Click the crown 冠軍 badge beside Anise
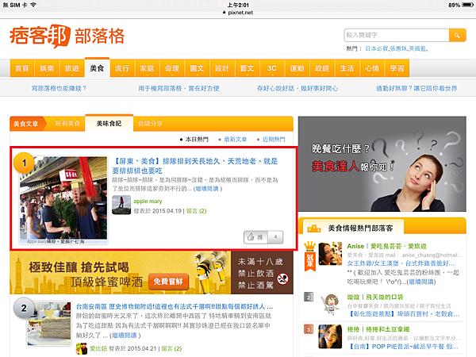The height and width of the screenshot is (357, 476). point(310,256)
